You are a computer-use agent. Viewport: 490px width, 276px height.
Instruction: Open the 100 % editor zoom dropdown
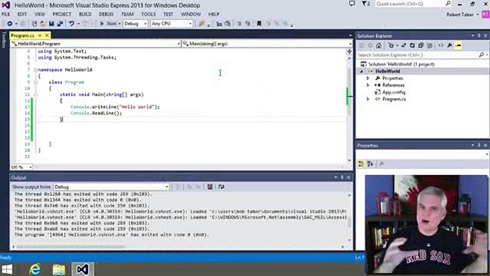pos(21,167)
